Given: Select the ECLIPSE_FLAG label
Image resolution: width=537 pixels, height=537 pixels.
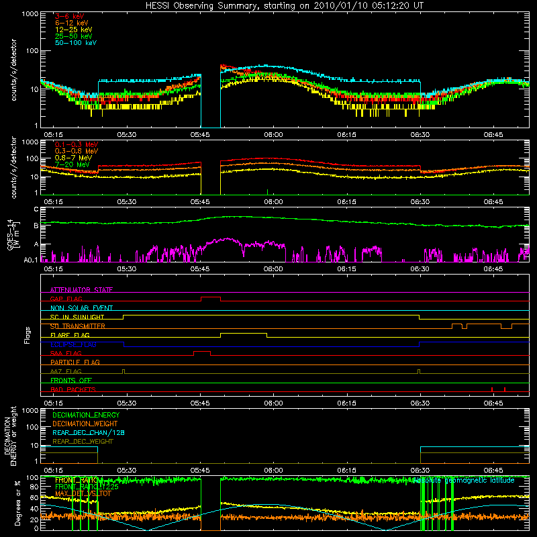Looking at the screenshot, I should click(73, 344).
